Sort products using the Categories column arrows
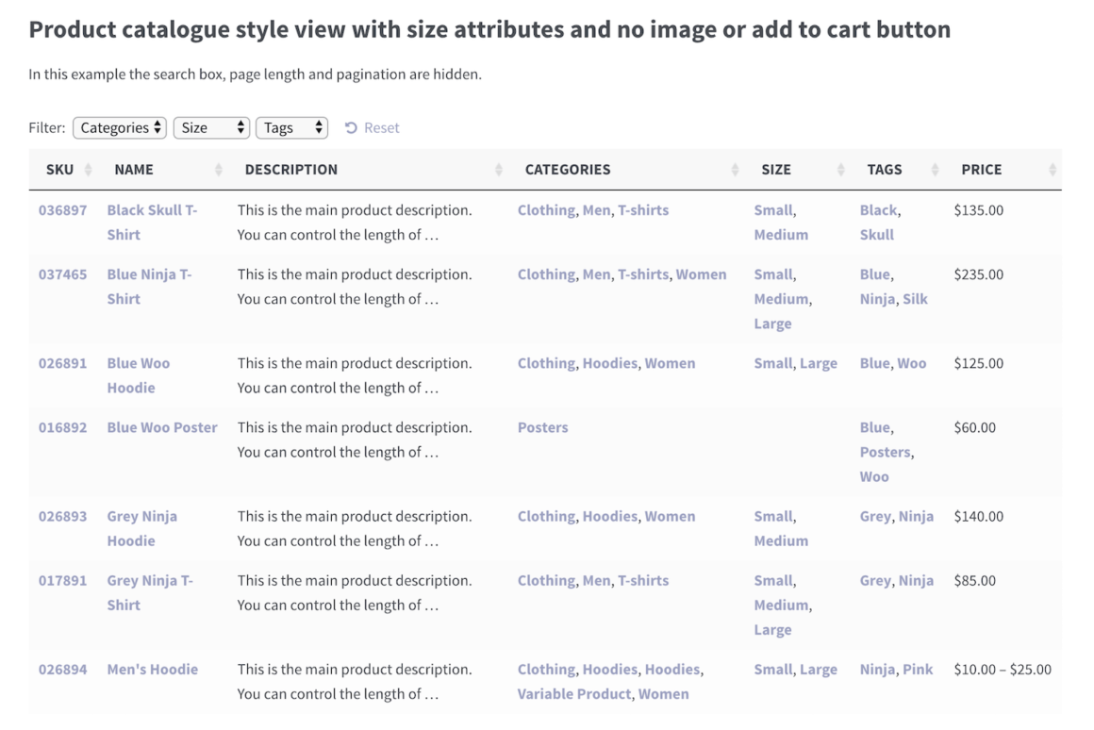Screen dimensions: 1094x730 (736, 169)
